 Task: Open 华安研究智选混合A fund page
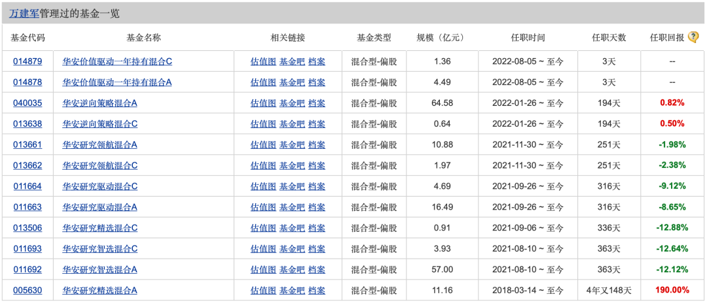click(x=100, y=270)
